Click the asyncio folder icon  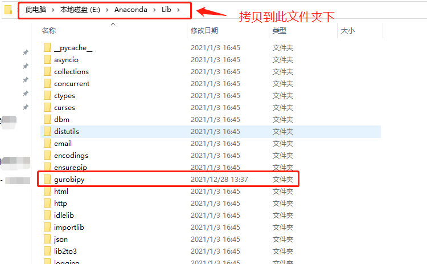(47, 60)
